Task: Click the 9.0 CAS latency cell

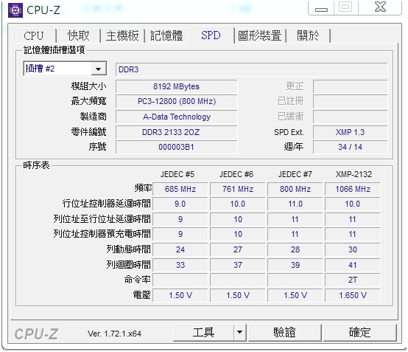Action: click(180, 204)
